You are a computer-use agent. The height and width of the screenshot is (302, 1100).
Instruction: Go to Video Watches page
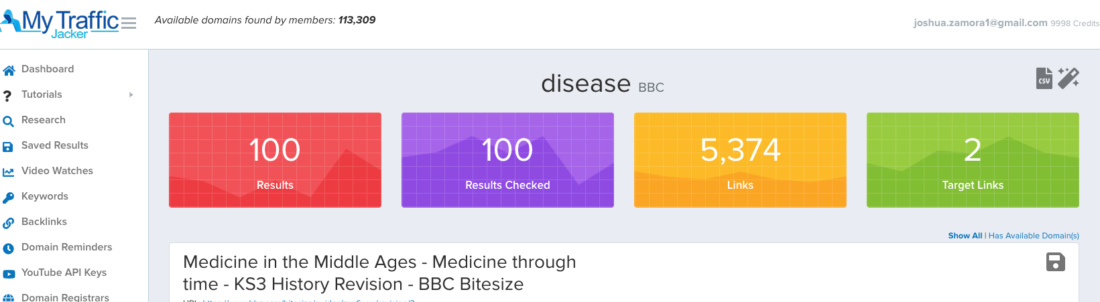(x=57, y=171)
